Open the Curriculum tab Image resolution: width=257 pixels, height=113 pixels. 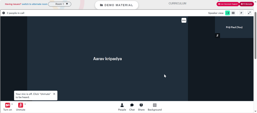(x=177, y=3)
